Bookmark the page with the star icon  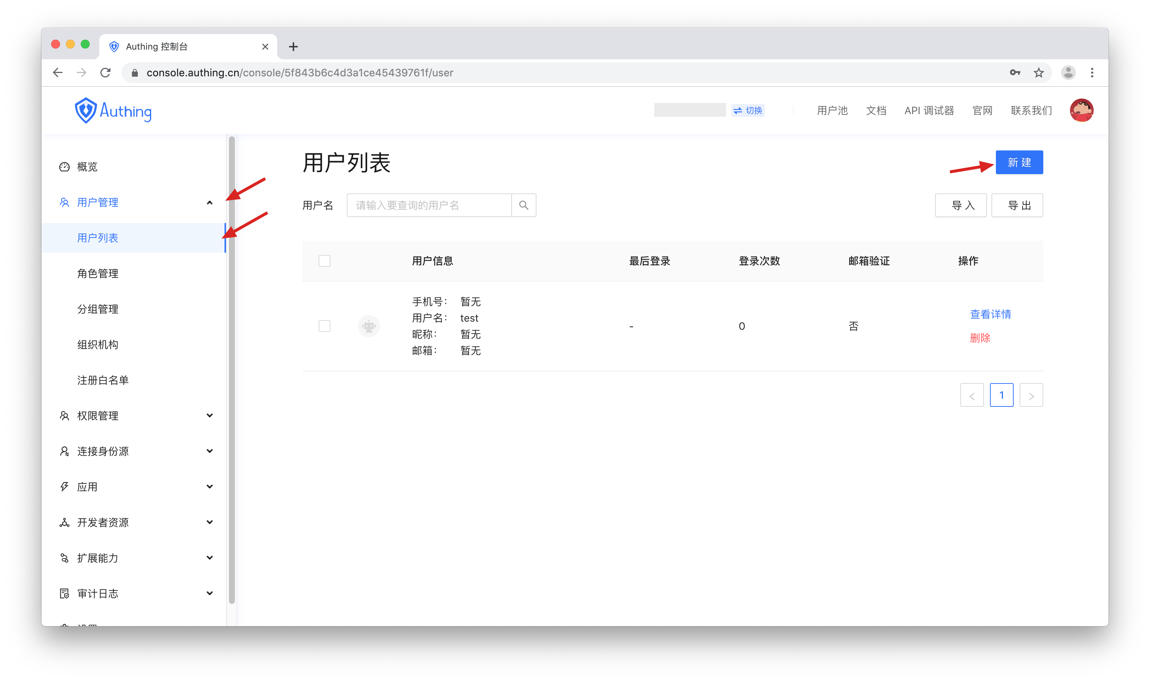click(1038, 73)
